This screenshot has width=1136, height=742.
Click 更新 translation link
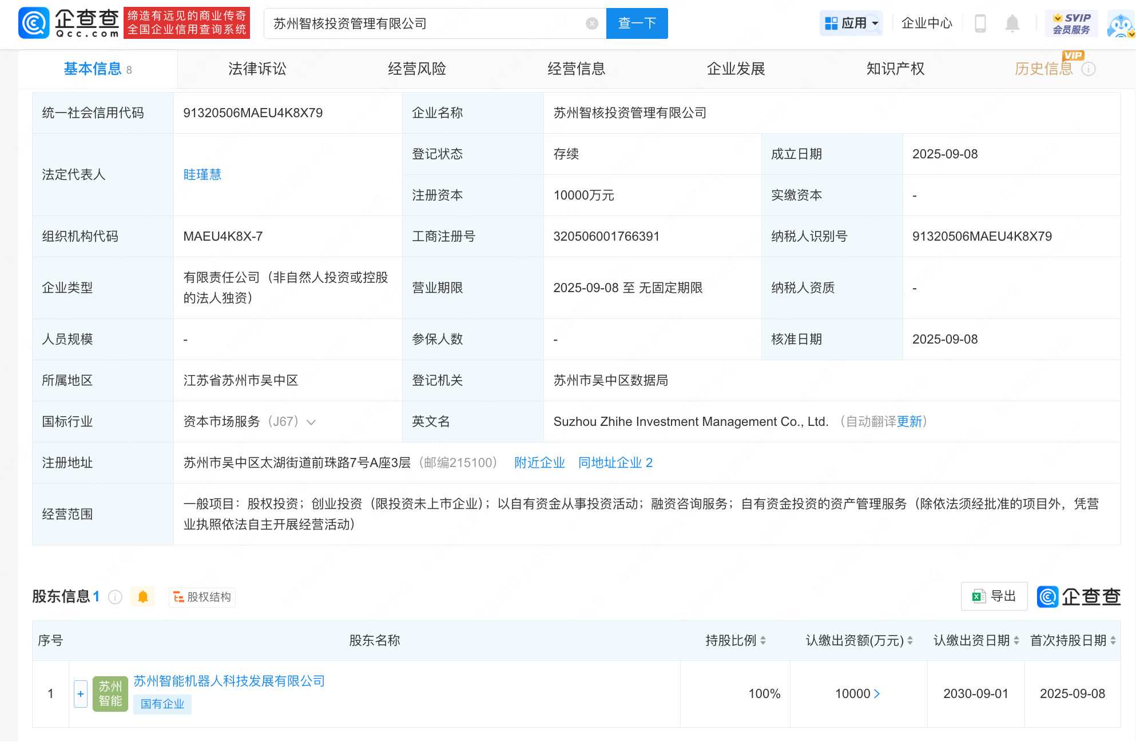(909, 422)
